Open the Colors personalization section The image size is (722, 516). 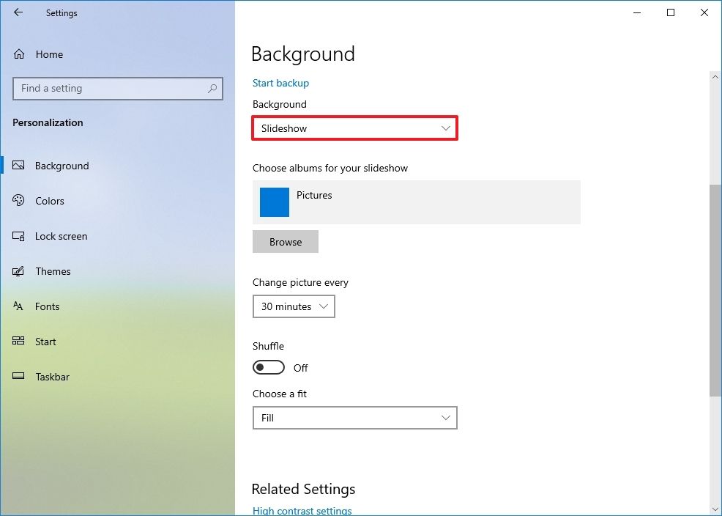49,201
